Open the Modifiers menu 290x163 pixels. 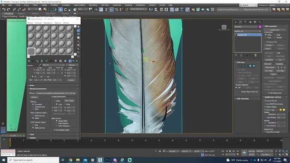54,5
